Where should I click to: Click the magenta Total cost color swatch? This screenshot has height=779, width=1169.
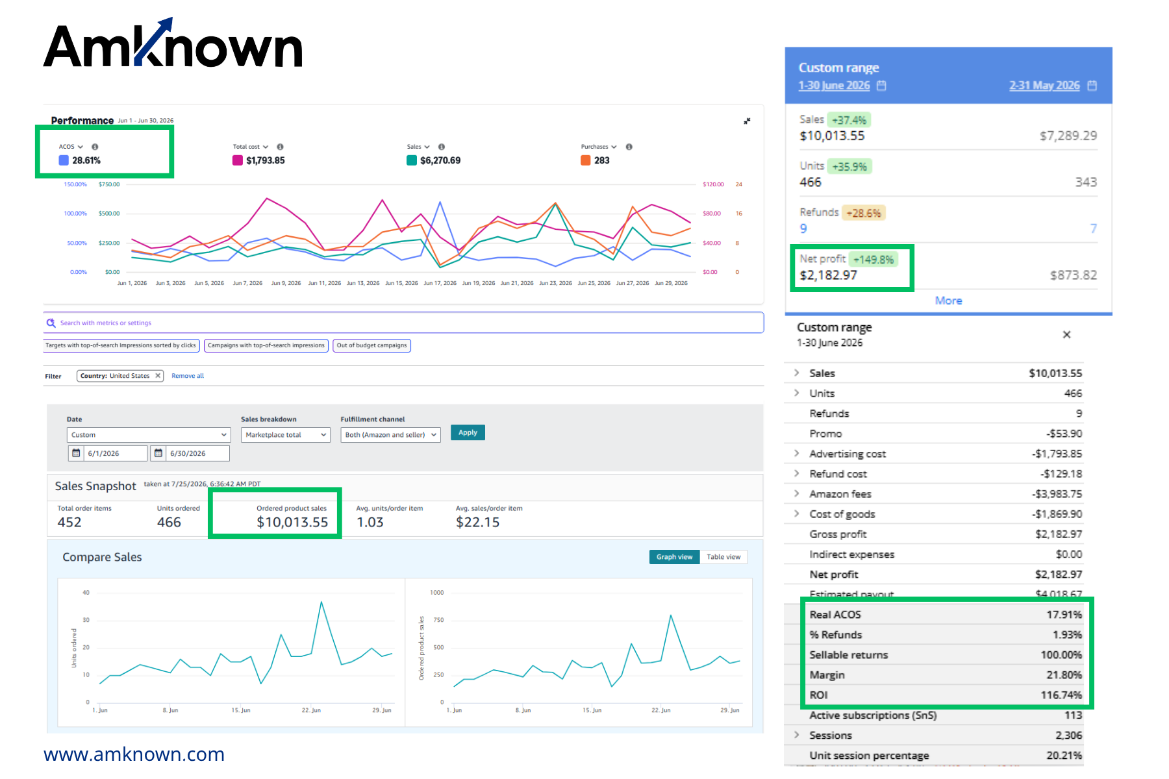(238, 160)
